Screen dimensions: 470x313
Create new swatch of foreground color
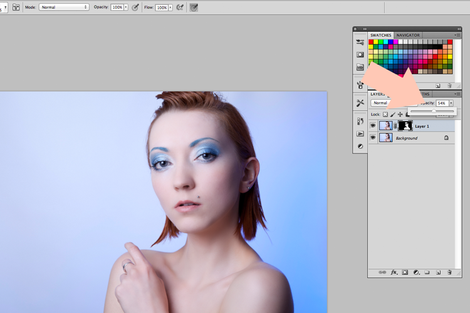438,86
